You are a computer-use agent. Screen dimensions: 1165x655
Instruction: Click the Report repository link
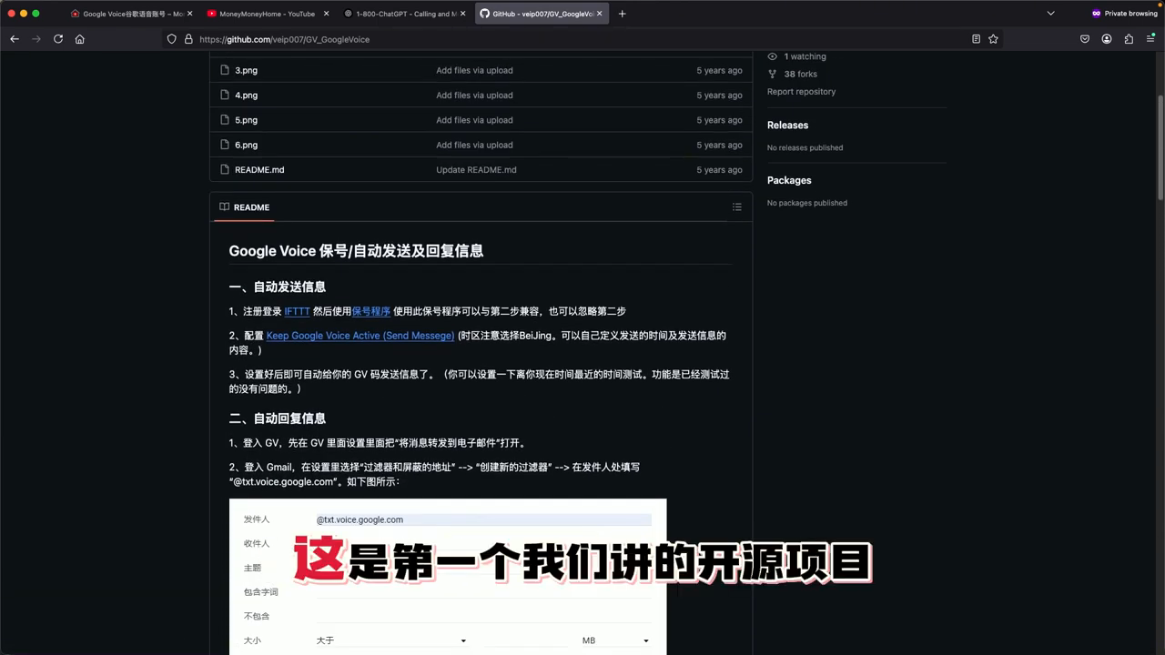[801, 92]
